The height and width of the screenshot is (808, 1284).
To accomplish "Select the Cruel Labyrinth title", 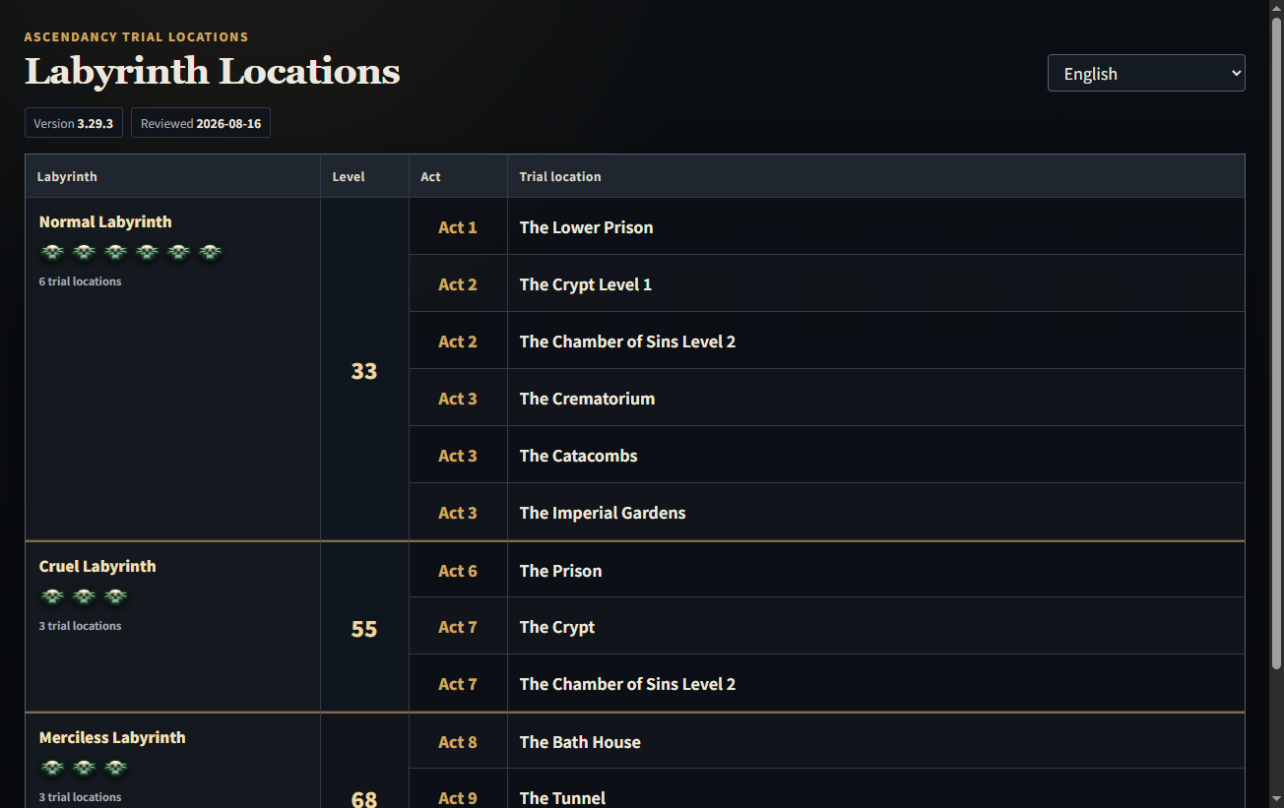I will (x=97, y=567).
